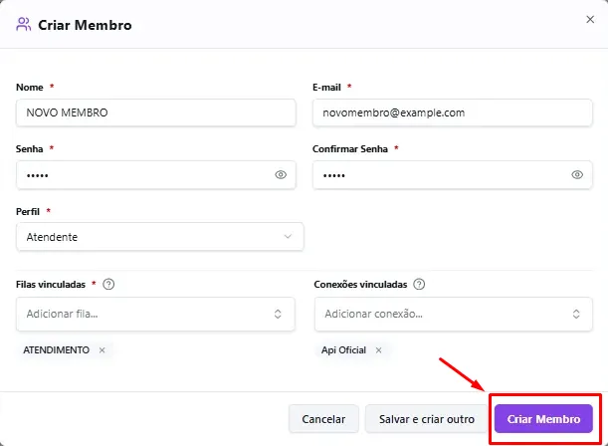Click the ATENDIMENTO tag text
This screenshot has height=446, width=608.
click(x=57, y=350)
